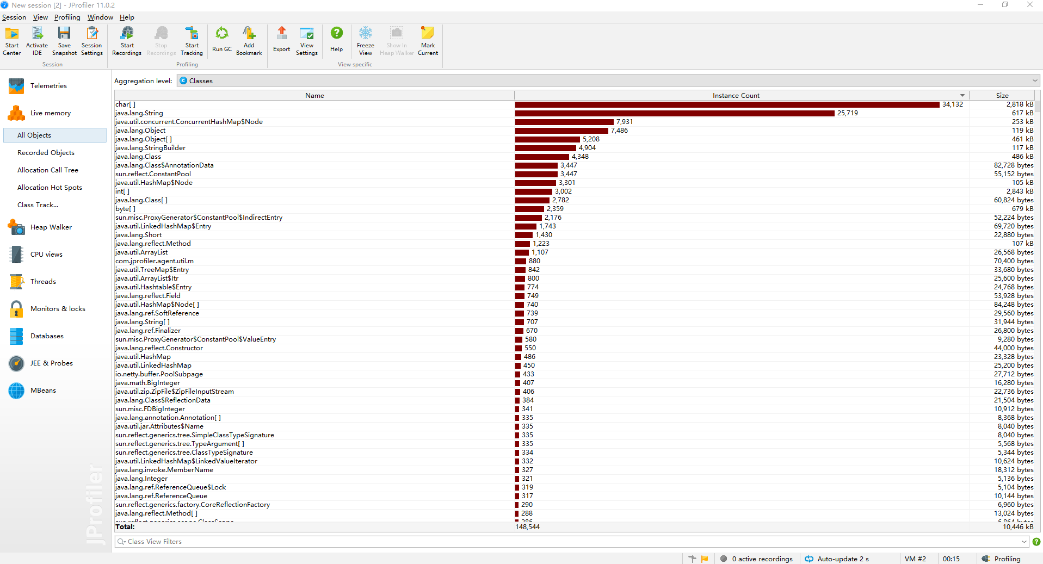
Task: Select the java.util.concurrent.ConcurrentHashMap$Node row
Action: tap(575, 122)
